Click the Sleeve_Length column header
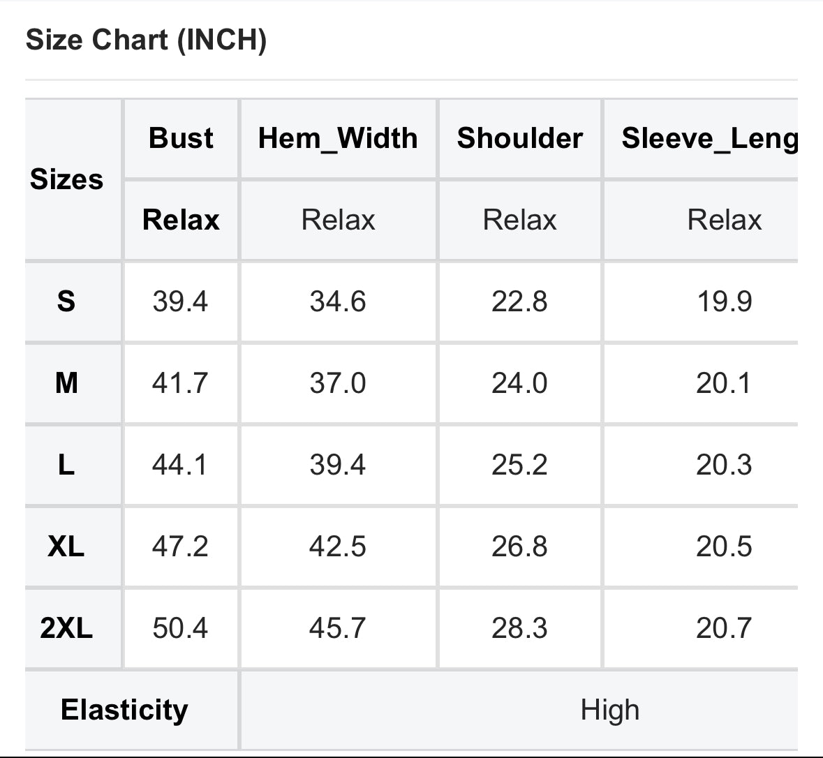The width and height of the screenshot is (823, 758). pos(710,139)
